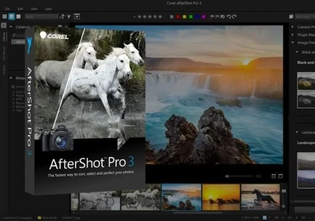
Task: Adjust the preview zoom slider
Action: pyautogui.click(x=238, y=176)
